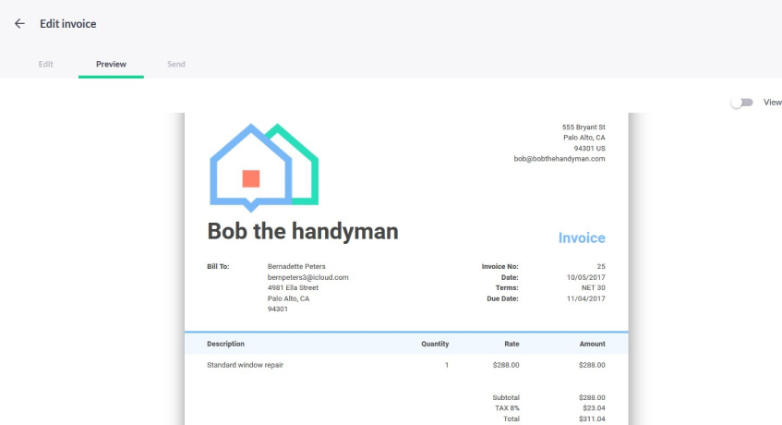Click the 'Bob the handyman' company name
Image resolution: width=782 pixels, height=425 pixels.
tap(302, 231)
